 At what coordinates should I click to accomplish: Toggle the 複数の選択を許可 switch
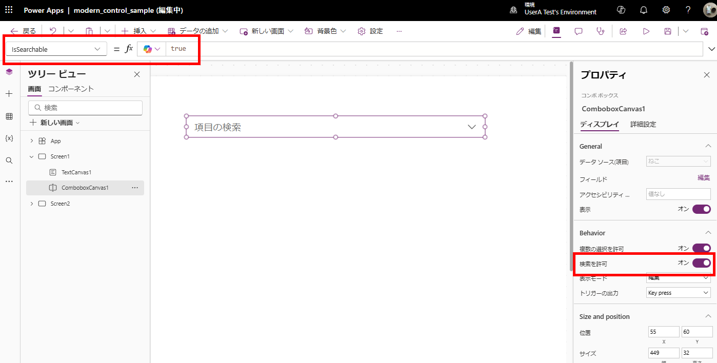[x=701, y=248]
